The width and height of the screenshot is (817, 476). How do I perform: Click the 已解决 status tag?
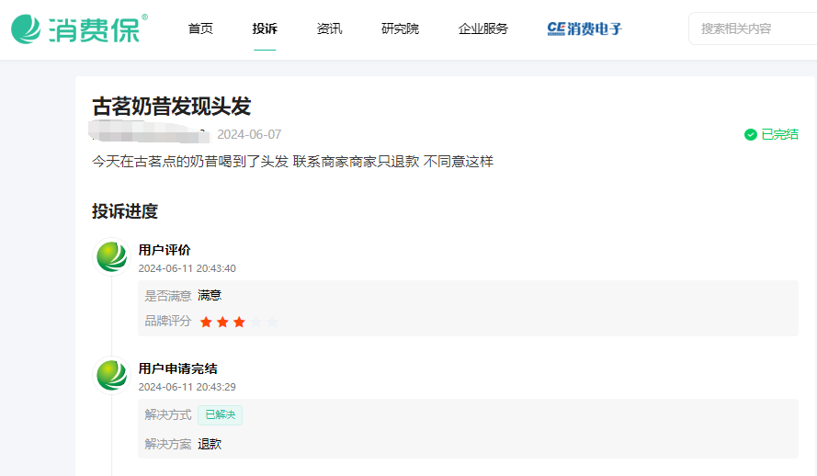point(220,415)
